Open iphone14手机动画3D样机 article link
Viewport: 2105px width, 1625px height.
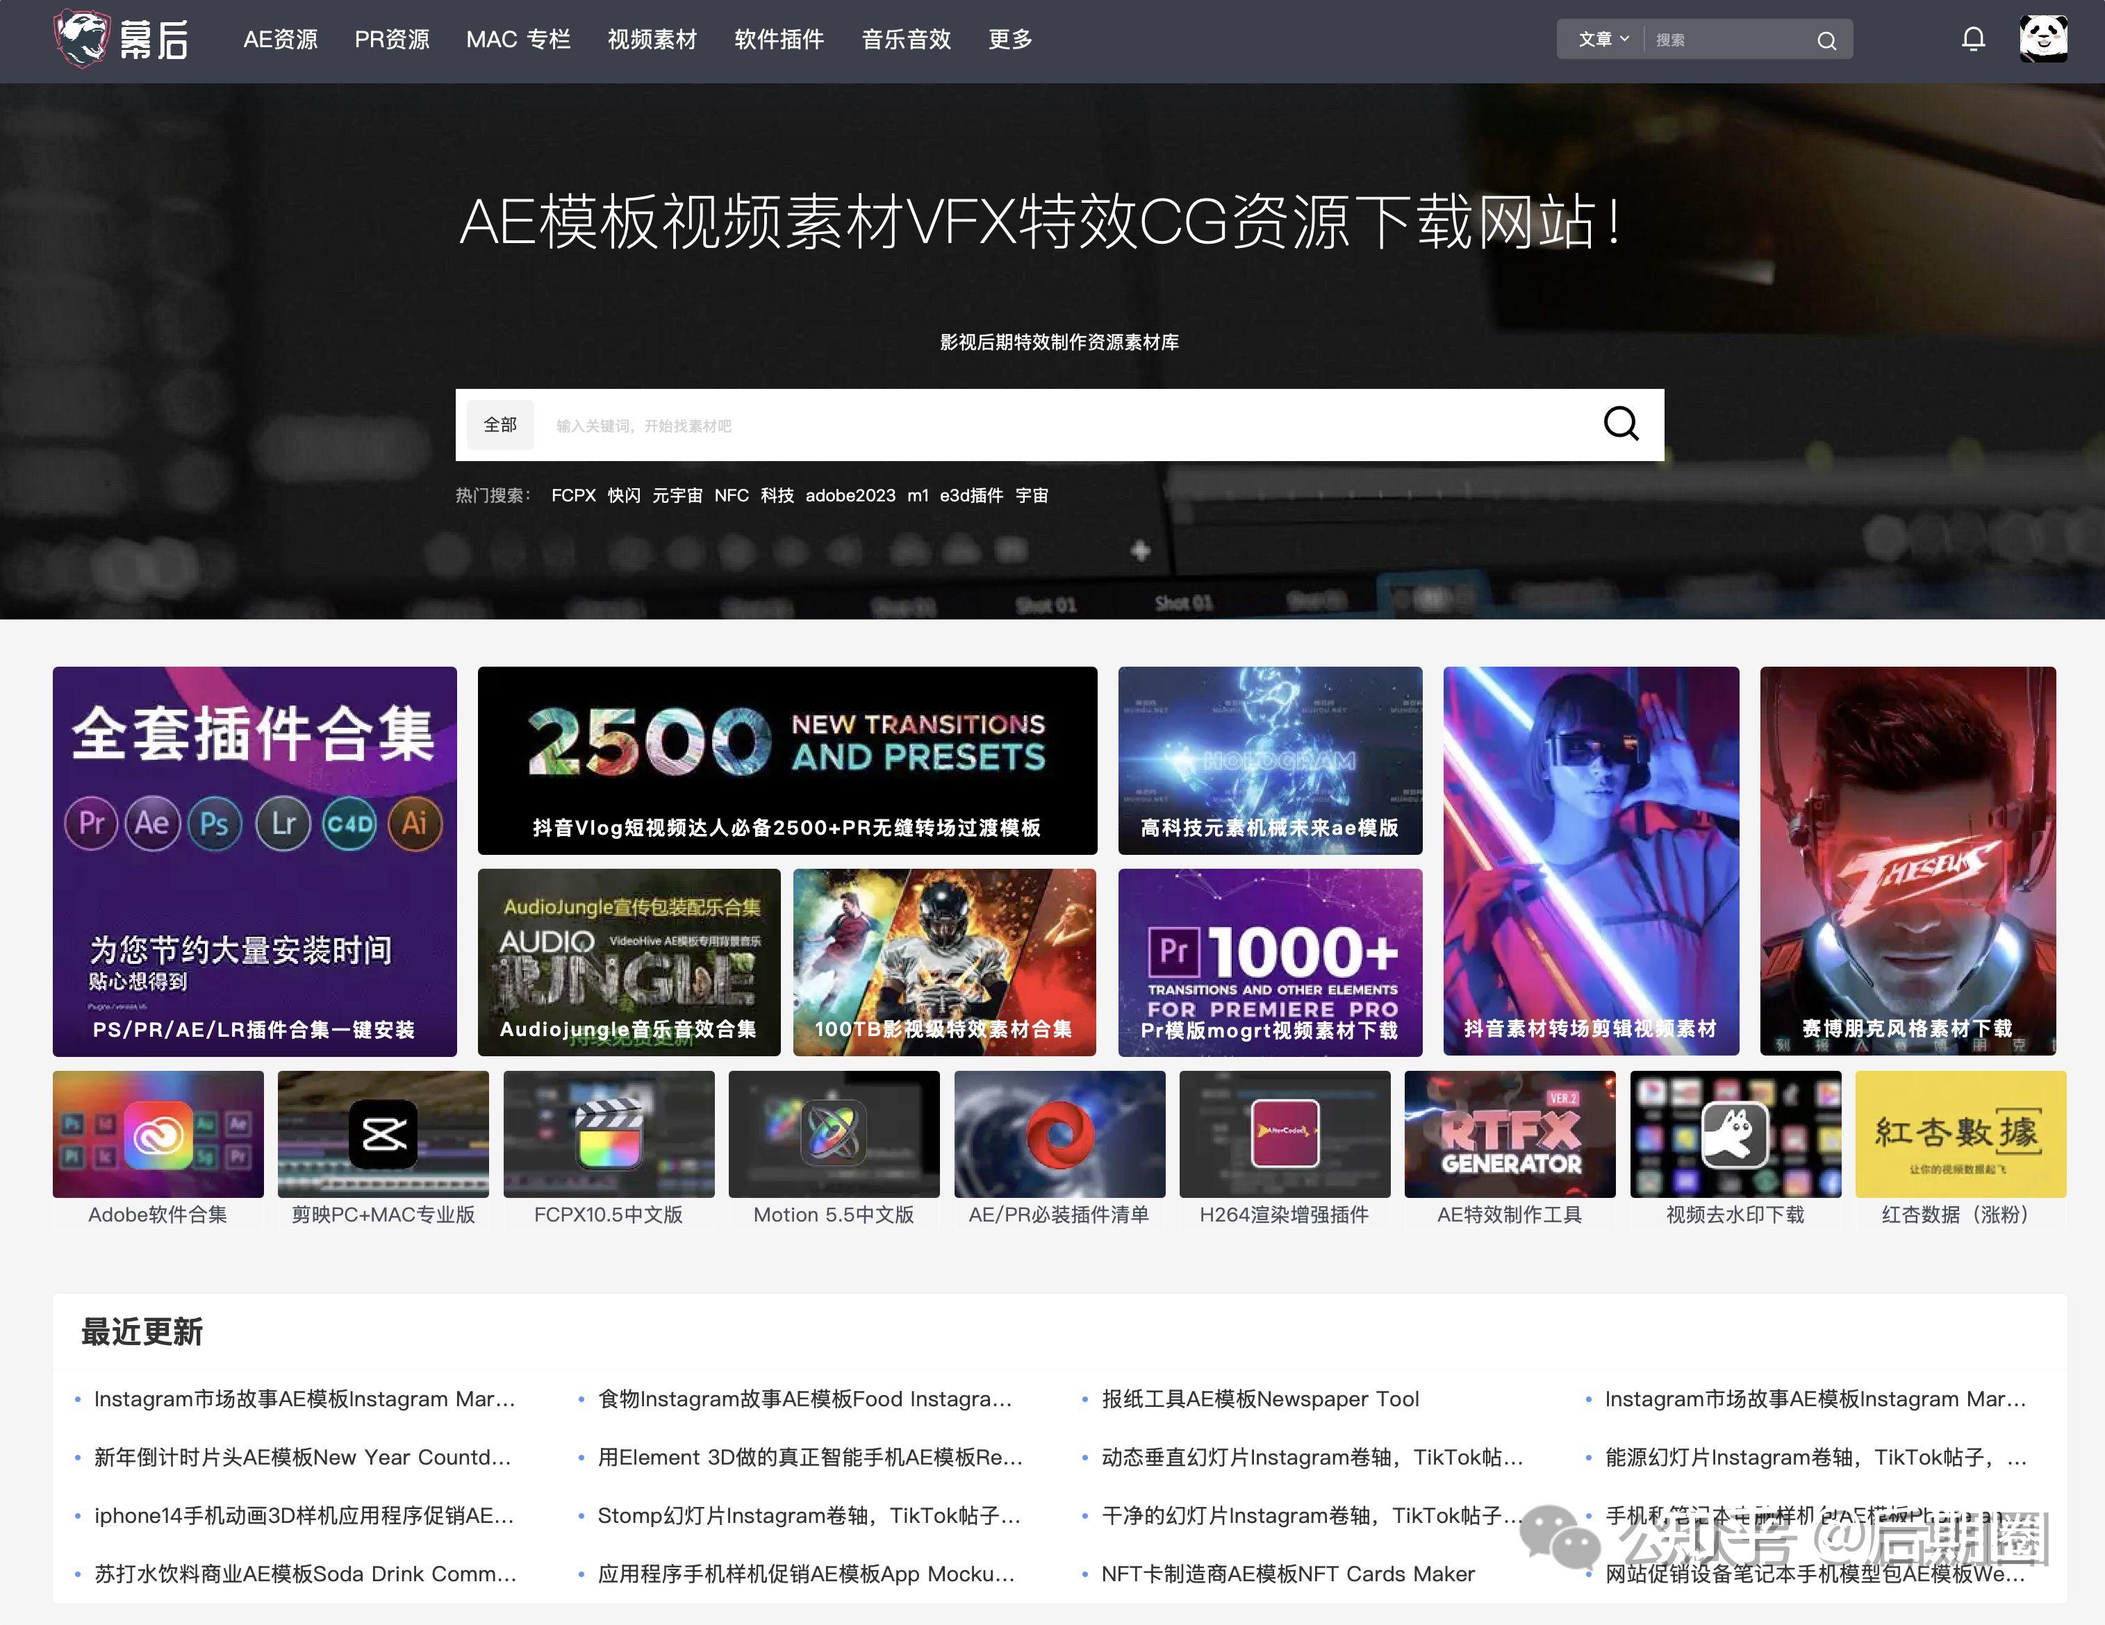[304, 1515]
